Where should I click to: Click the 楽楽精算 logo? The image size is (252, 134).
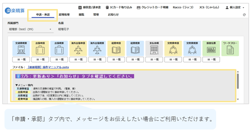point(15,11)
